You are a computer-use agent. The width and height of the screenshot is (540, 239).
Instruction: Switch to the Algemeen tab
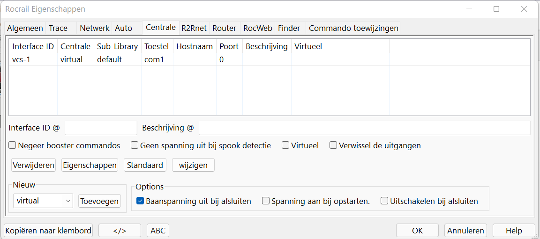tap(25, 28)
